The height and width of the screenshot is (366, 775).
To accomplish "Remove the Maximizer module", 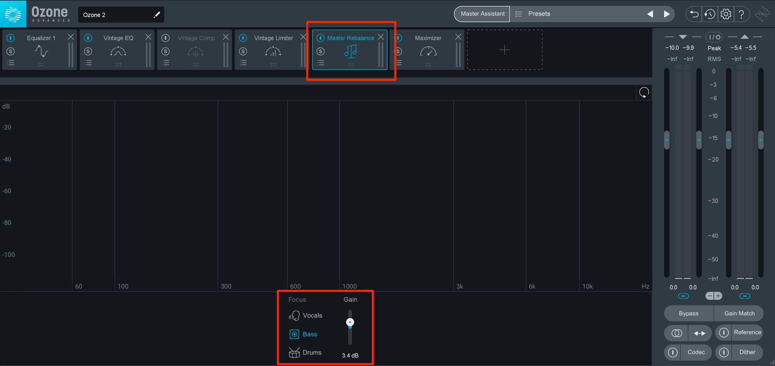I will pyautogui.click(x=458, y=37).
